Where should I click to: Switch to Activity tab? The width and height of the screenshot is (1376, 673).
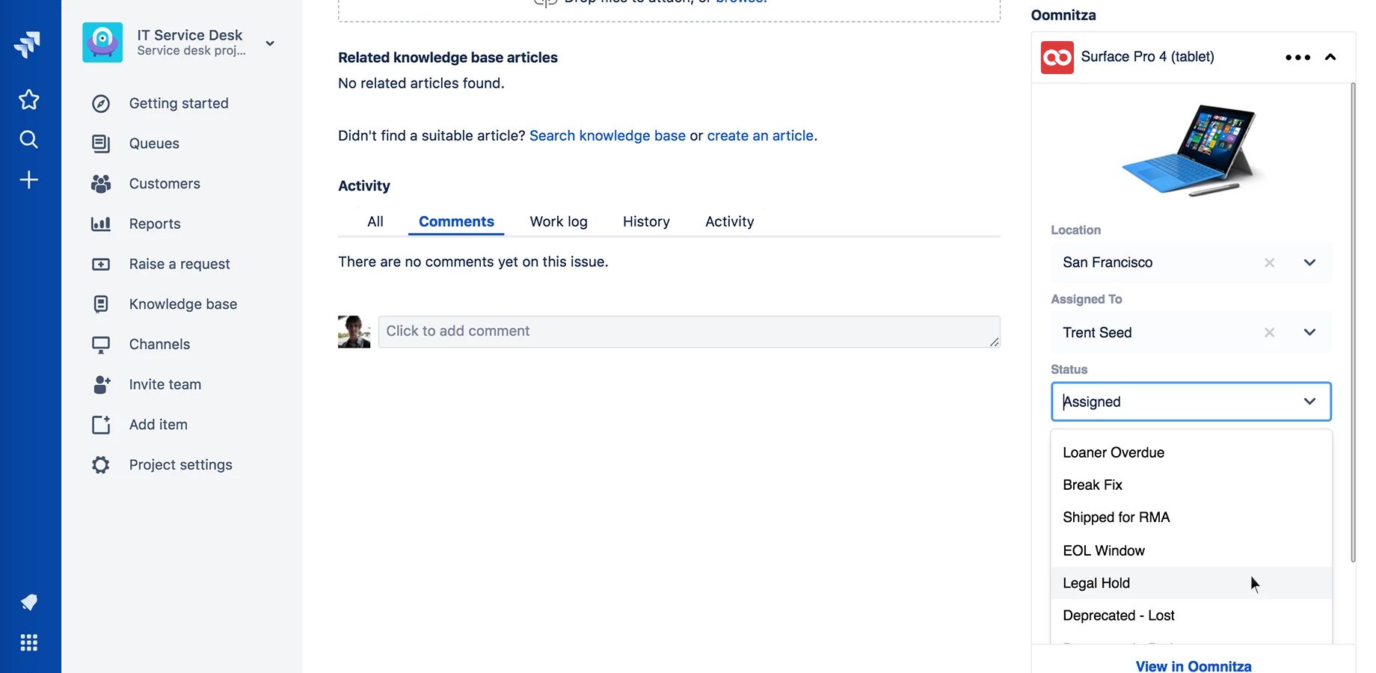(730, 221)
